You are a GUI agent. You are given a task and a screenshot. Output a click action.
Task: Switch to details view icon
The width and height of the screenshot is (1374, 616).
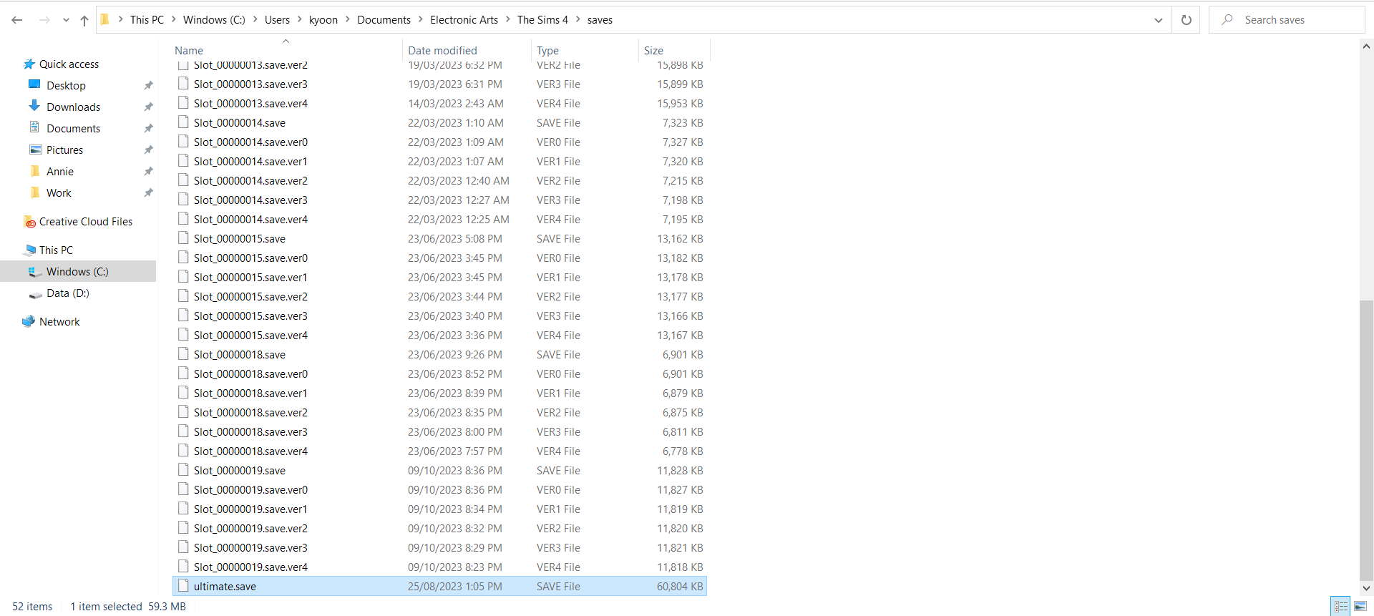(x=1341, y=606)
